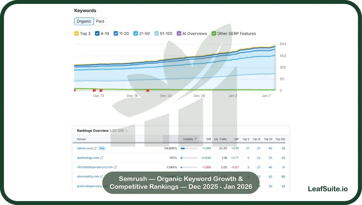Viewport: 362px width, 205px height.
Task: Click the red flag just before Dec 13
Action: click(94, 91)
